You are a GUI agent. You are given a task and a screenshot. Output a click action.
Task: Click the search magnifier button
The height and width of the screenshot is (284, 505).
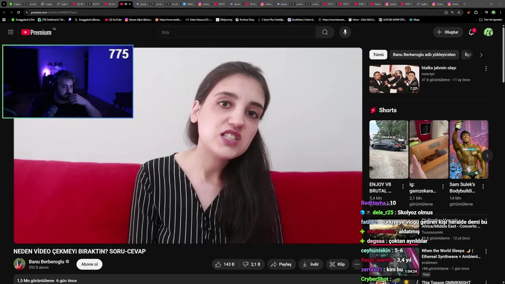325,32
